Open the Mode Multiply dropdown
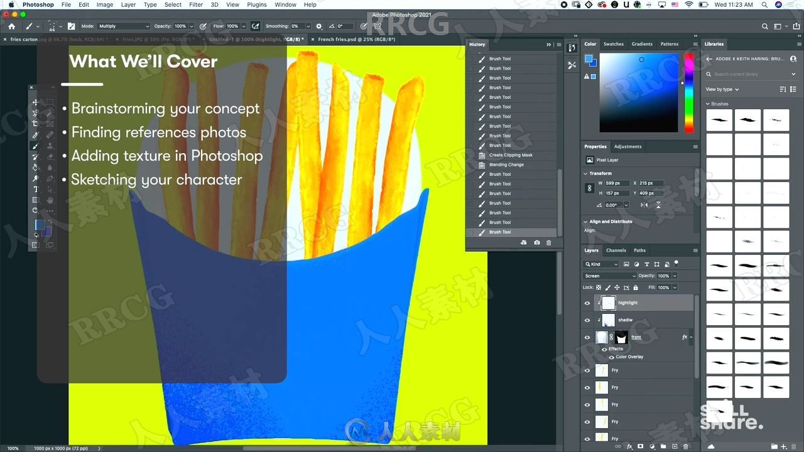This screenshot has width=804, height=452. pos(124,26)
